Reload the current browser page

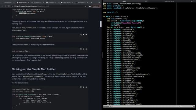point(9,6)
